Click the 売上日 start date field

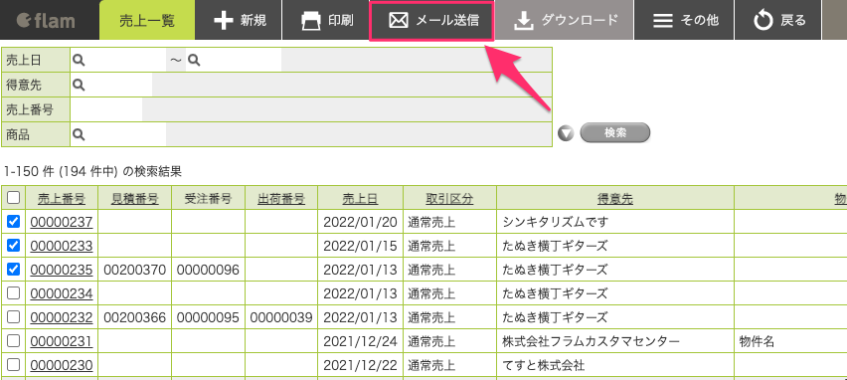point(125,61)
